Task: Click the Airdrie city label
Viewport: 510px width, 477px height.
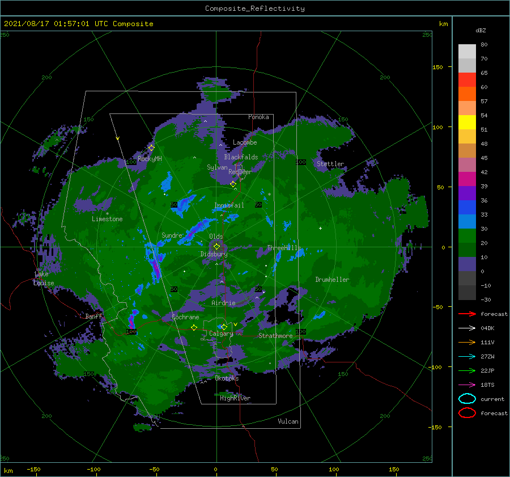Action: 223,303
